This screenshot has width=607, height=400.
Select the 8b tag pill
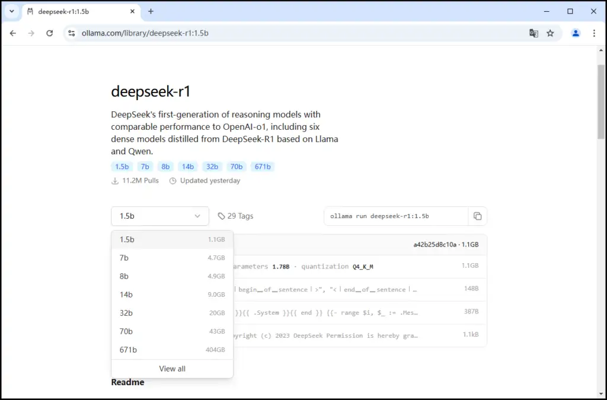(x=165, y=167)
